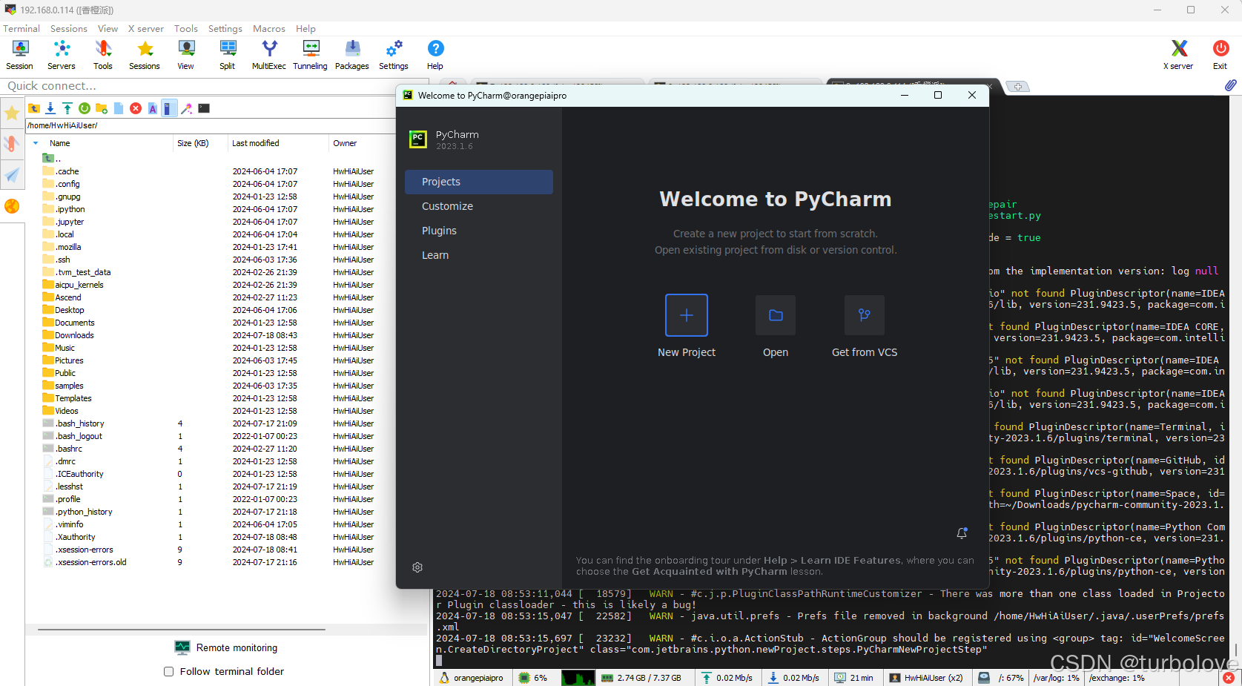Click the View toolbar icon

pyautogui.click(x=186, y=55)
